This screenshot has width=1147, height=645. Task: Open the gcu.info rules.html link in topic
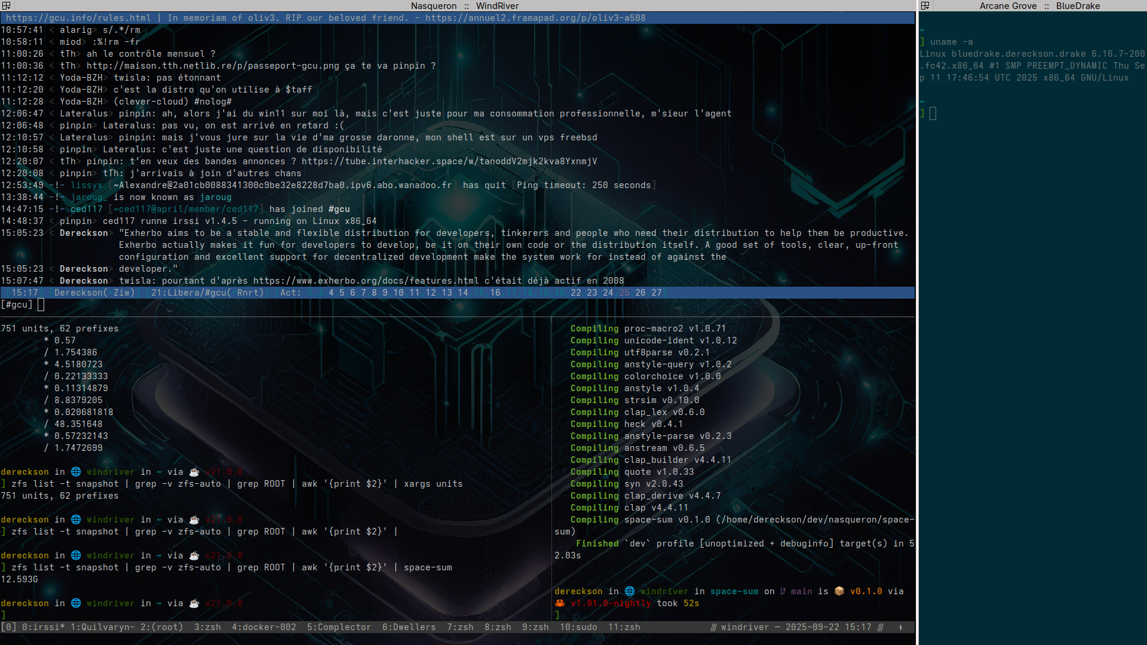(x=78, y=18)
